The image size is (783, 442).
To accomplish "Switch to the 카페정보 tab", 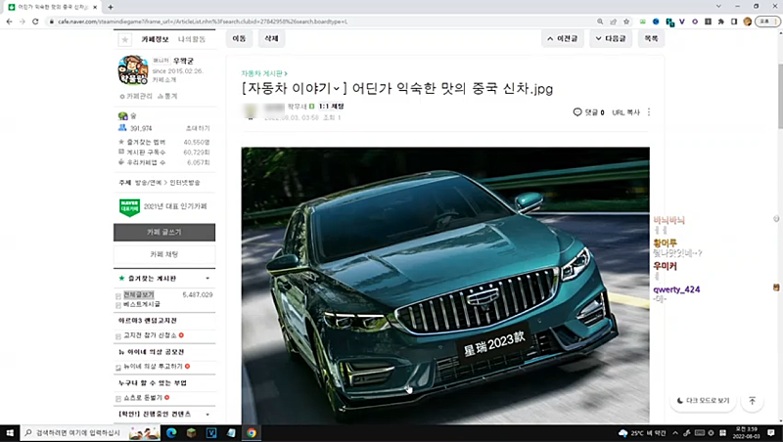I will pyautogui.click(x=155, y=39).
